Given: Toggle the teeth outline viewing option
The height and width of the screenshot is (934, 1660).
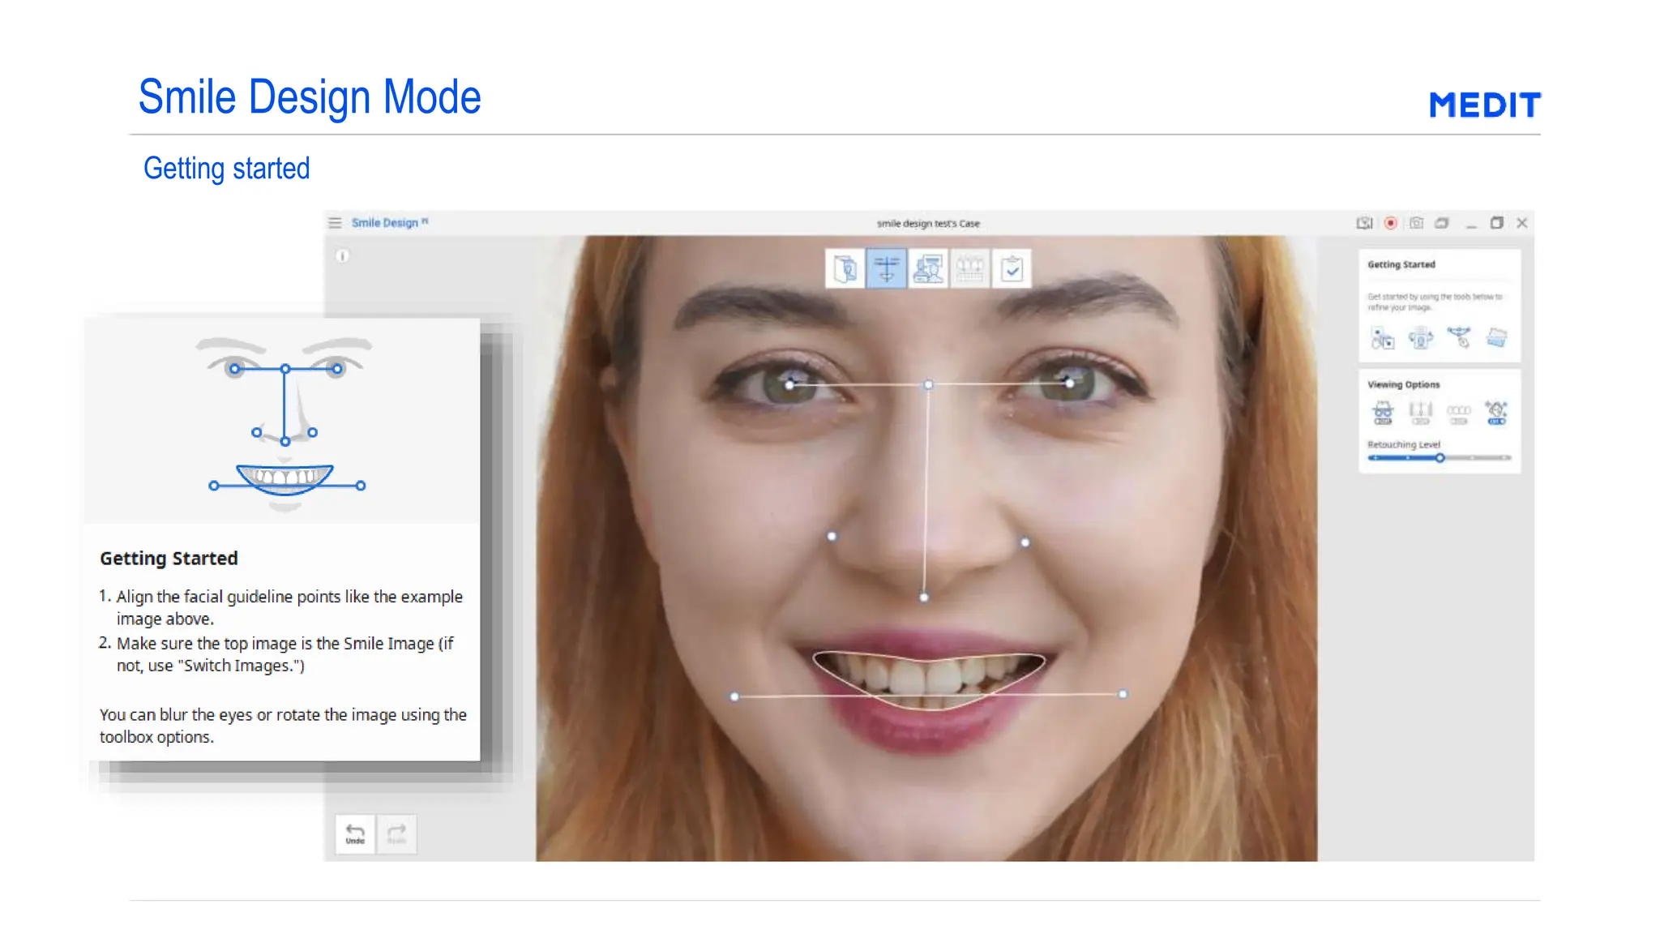Looking at the screenshot, I should click(x=1459, y=413).
